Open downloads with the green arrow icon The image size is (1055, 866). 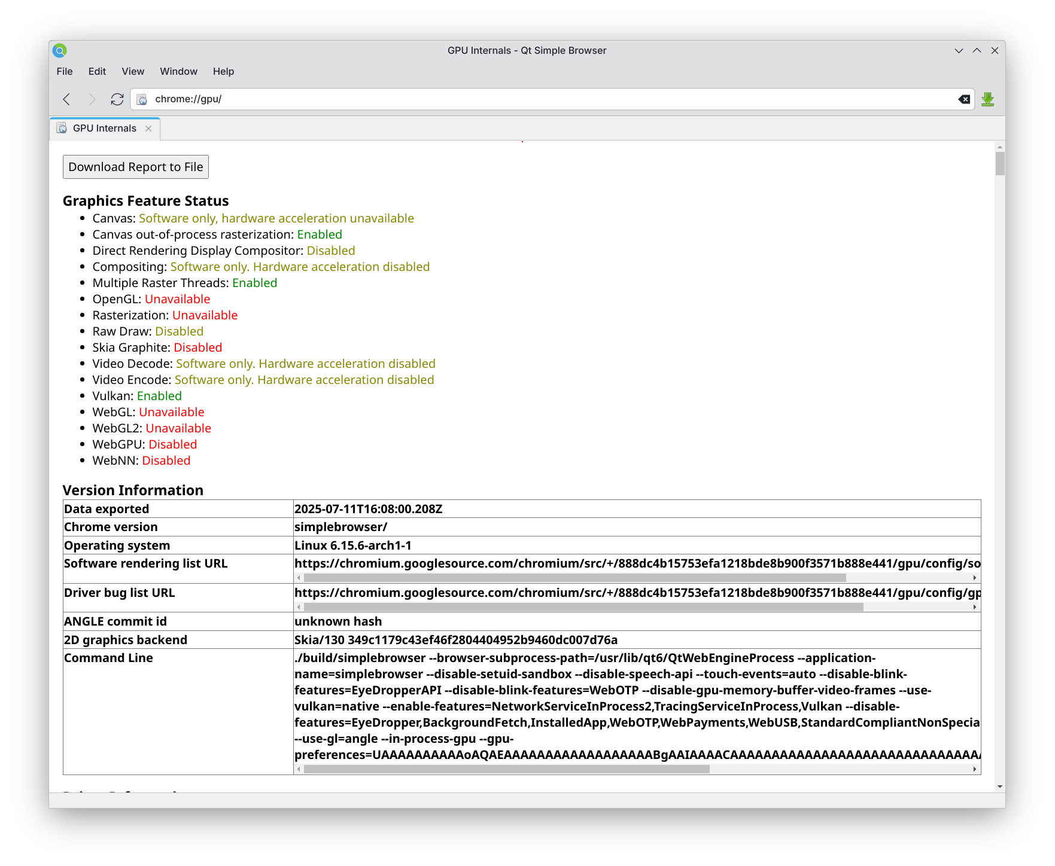pyautogui.click(x=988, y=99)
